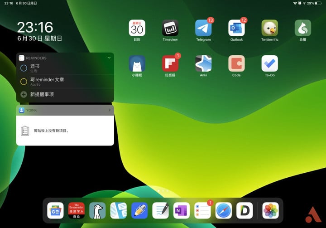
Task: Tap the alarm icon in status bar
Action: [x=300, y=3]
